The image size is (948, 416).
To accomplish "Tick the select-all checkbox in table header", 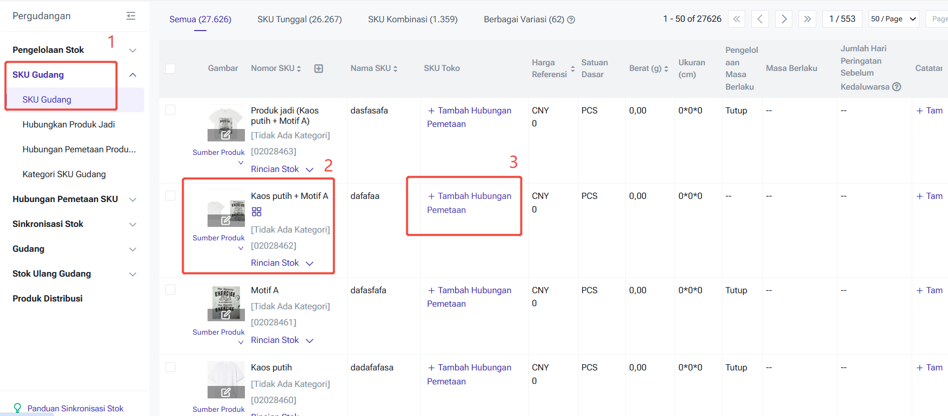I will 170,68.
